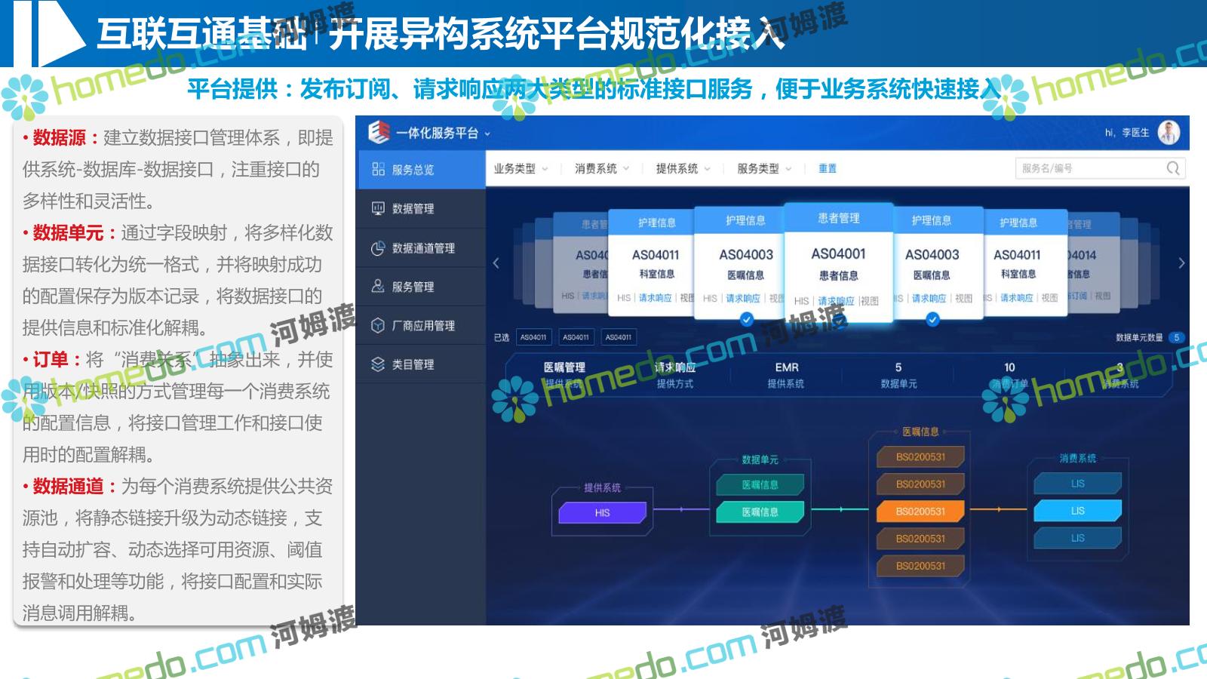Click the 已选 label before selected tags
The image size is (1207, 679).
click(502, 337)
